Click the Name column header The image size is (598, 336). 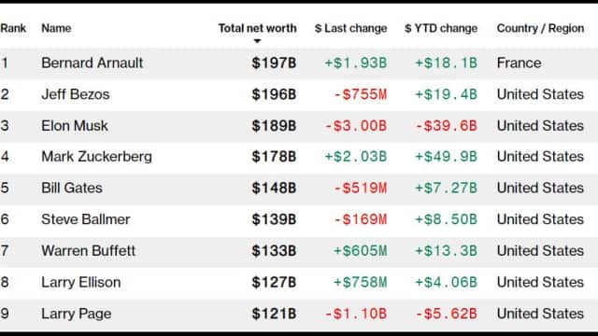click(x=56, y=28)
